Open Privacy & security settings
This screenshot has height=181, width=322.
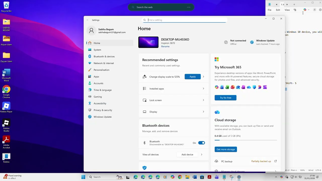110,110
